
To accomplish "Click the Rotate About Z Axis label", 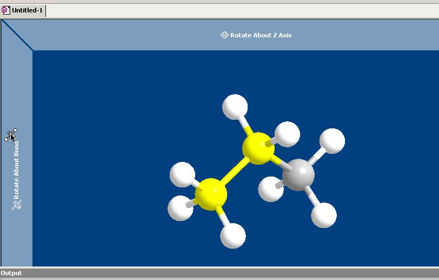I will click(261, 35).
